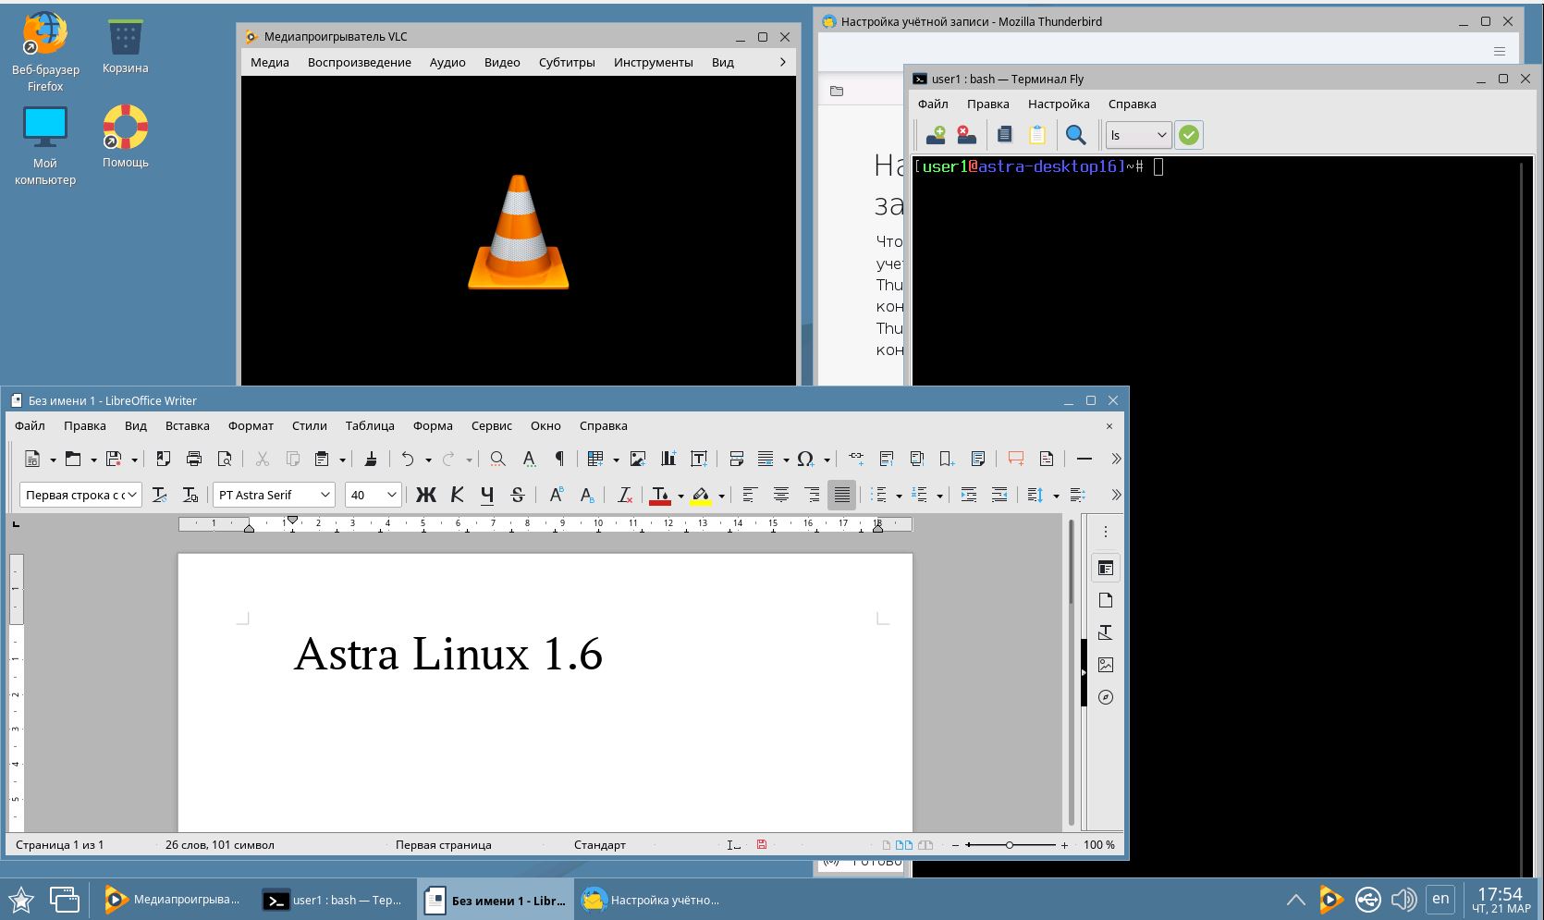
Task: Run command with green checkmark button
Action: (1188, 135)
